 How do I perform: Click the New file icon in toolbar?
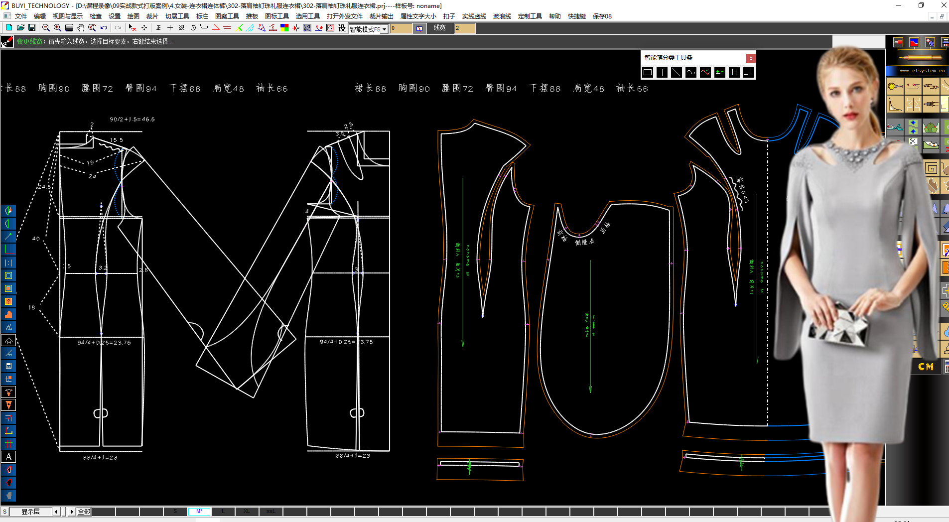pos(9,28)
